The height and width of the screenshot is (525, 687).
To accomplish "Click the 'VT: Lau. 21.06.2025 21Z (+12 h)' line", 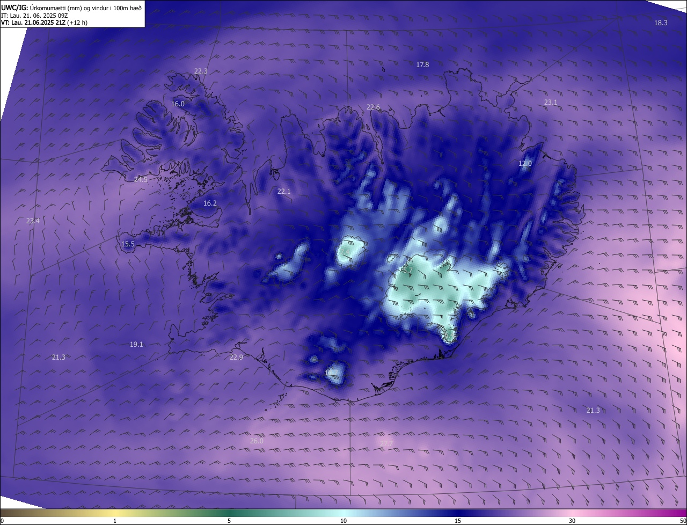I will [x=44, y=22].
